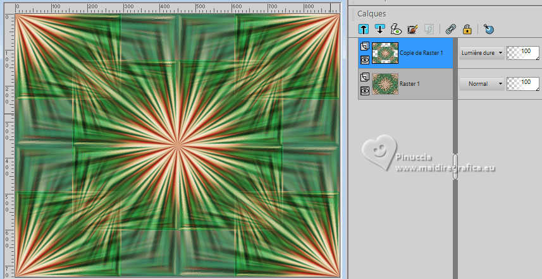This screenshot has height=279, width=542.
Task: Click the edit selection paintbrush icon
Action: (x=412, y=29)
